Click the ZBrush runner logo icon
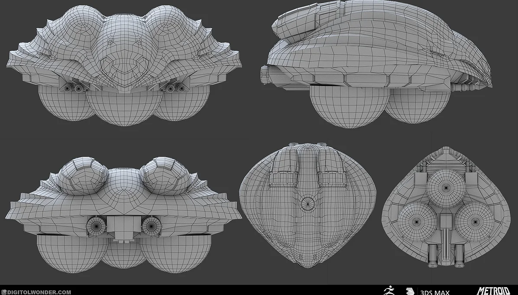518x295 pixels. click(390, 291)
